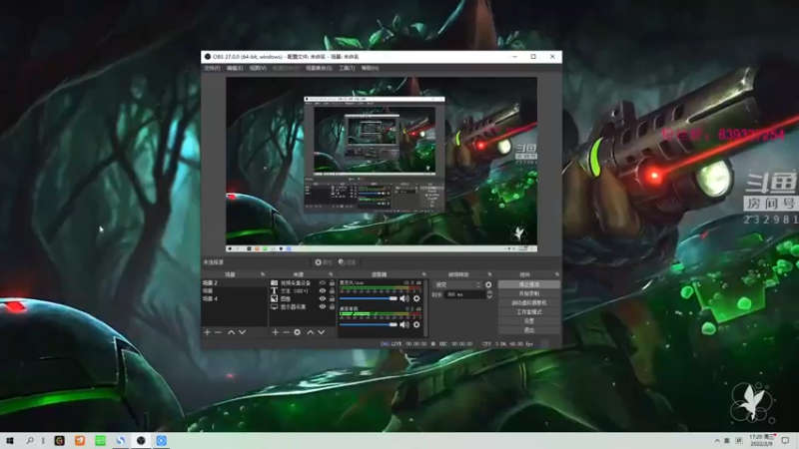This screenshot has width=799, height=449.
Task: Click the Stop Streaming button
Action: click(x=529, y=284)
